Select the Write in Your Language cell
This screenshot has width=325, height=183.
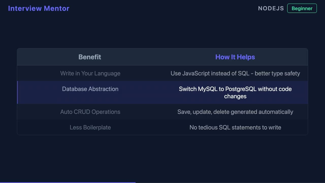pos(90,73)
